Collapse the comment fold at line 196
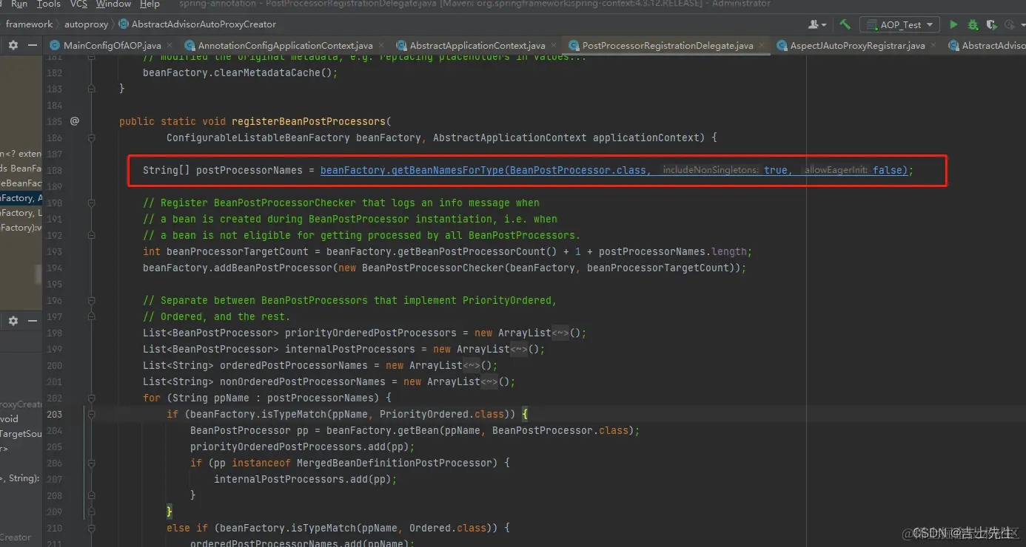 coord(92,300)
